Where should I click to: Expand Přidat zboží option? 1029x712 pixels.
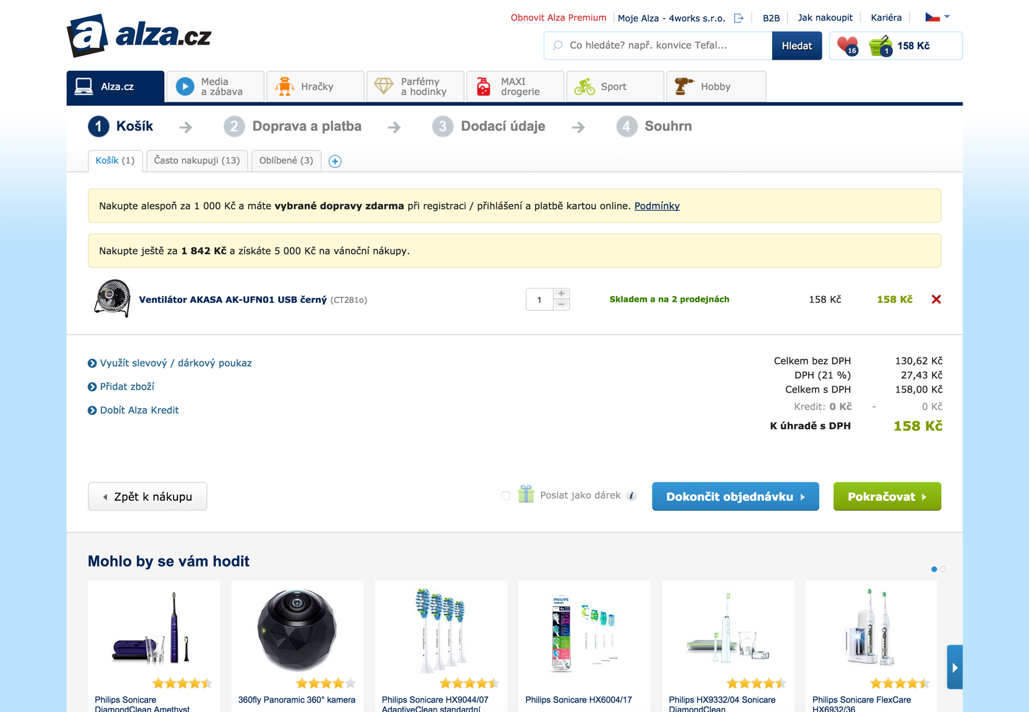pyautogui.click(x=121, y=387)
